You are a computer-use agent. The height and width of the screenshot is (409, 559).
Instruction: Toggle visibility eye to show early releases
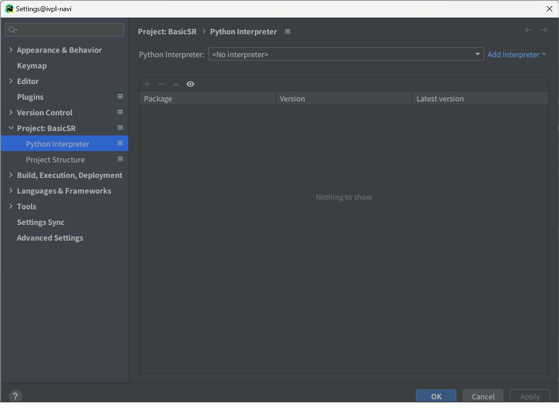190,84
